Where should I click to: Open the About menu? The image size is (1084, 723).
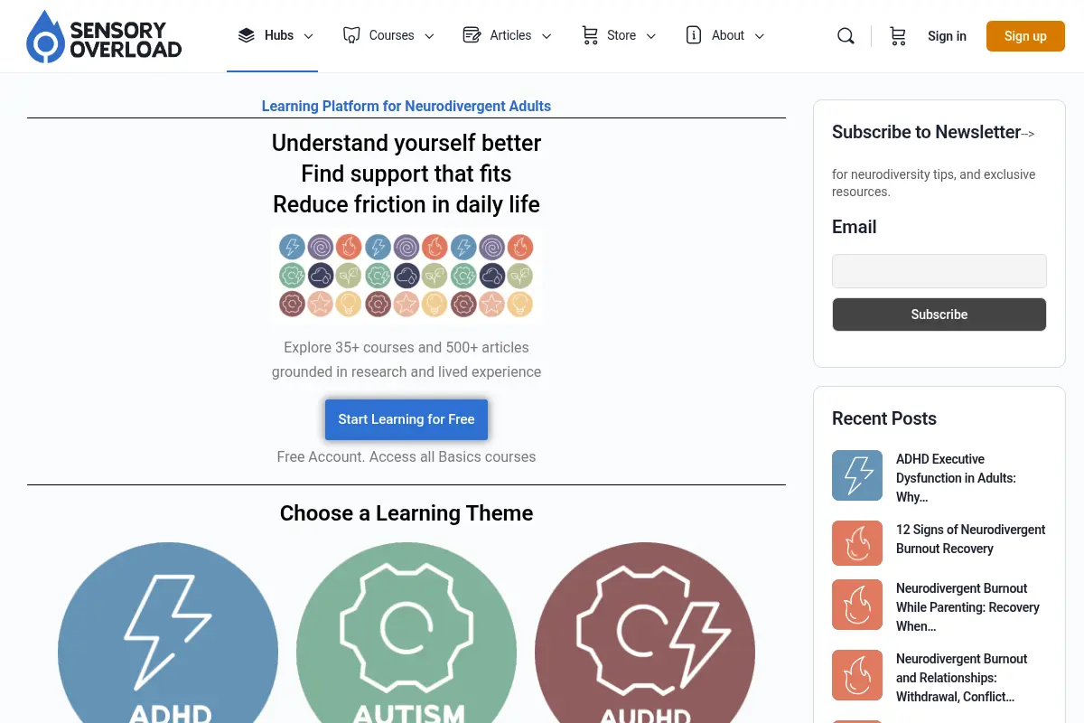pos(725,36)
